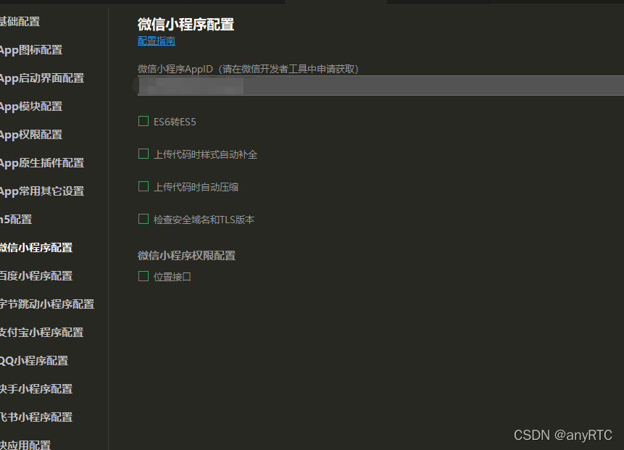
Task: Click the 微信小程序权限配置 heading
Action: click(x=187, y=256)
